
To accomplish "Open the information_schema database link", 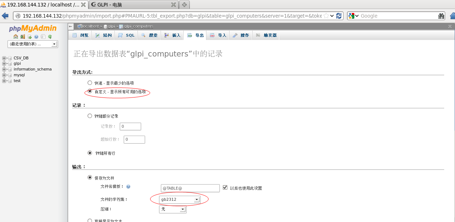I will 32,69.
